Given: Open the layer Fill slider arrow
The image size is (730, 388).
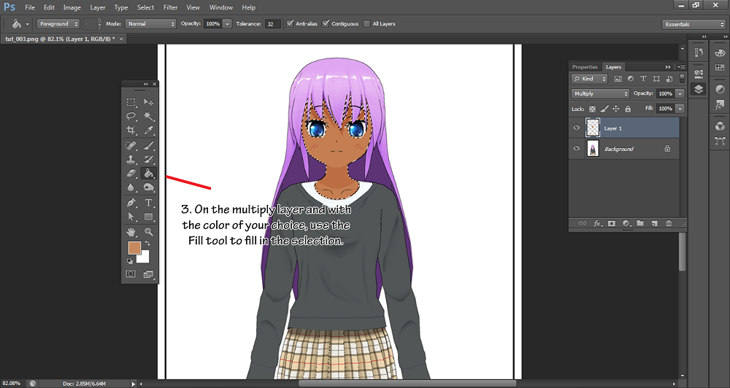Looking at the screenshot, I should click(680, 109).
